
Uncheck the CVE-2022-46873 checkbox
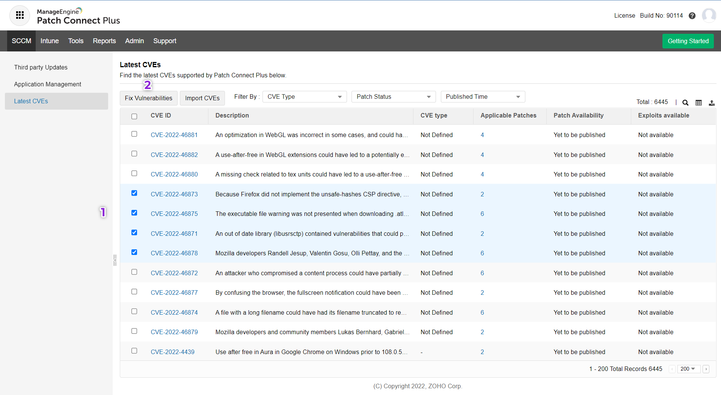134,193
